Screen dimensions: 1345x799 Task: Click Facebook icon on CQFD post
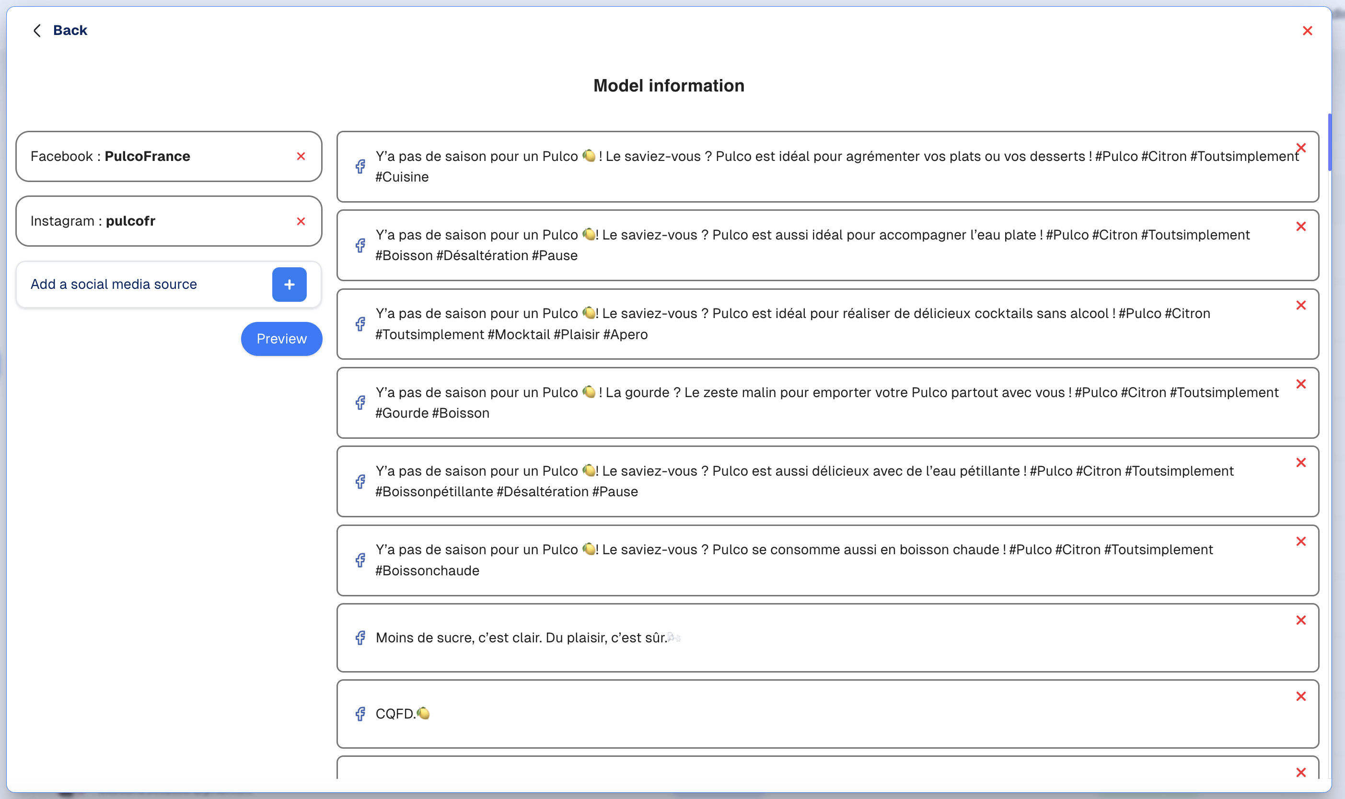point(360,714)
